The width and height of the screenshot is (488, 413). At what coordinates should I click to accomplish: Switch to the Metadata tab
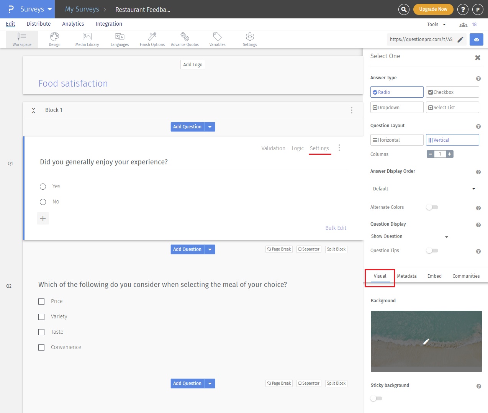(406, 276)
